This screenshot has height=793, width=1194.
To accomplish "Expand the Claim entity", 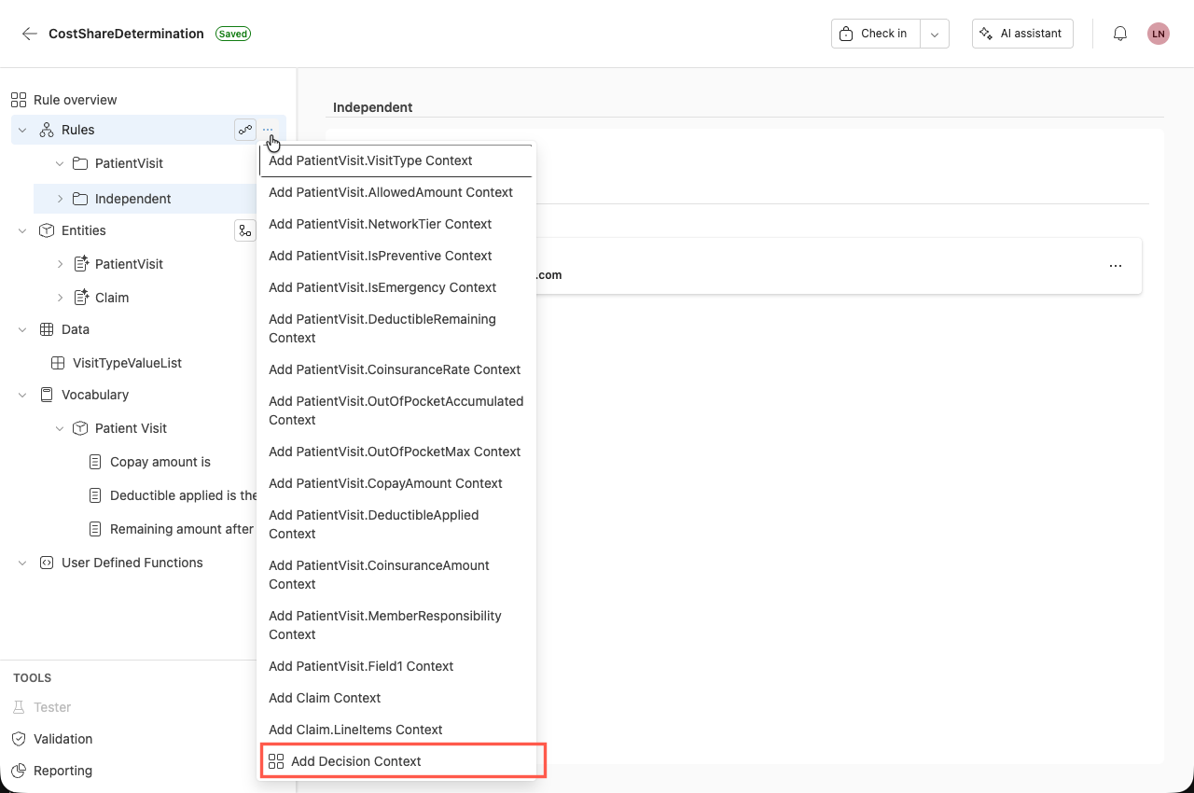I will pos(59,297).
